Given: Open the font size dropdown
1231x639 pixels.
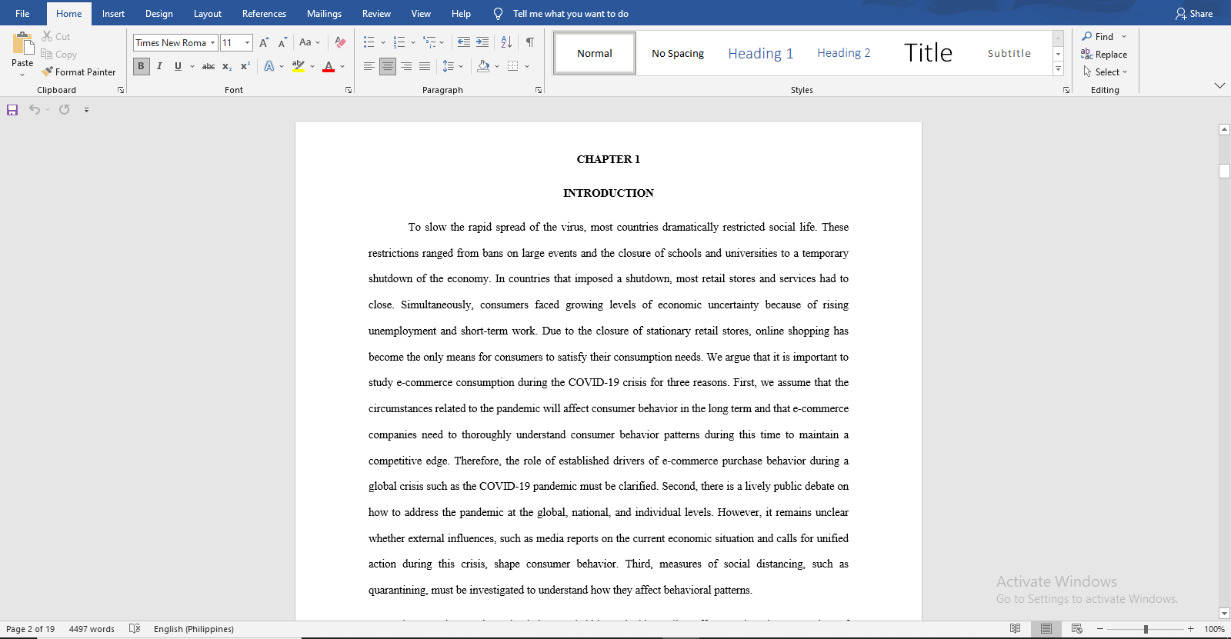Looking at the screenshot, I should tap(248, 43).
